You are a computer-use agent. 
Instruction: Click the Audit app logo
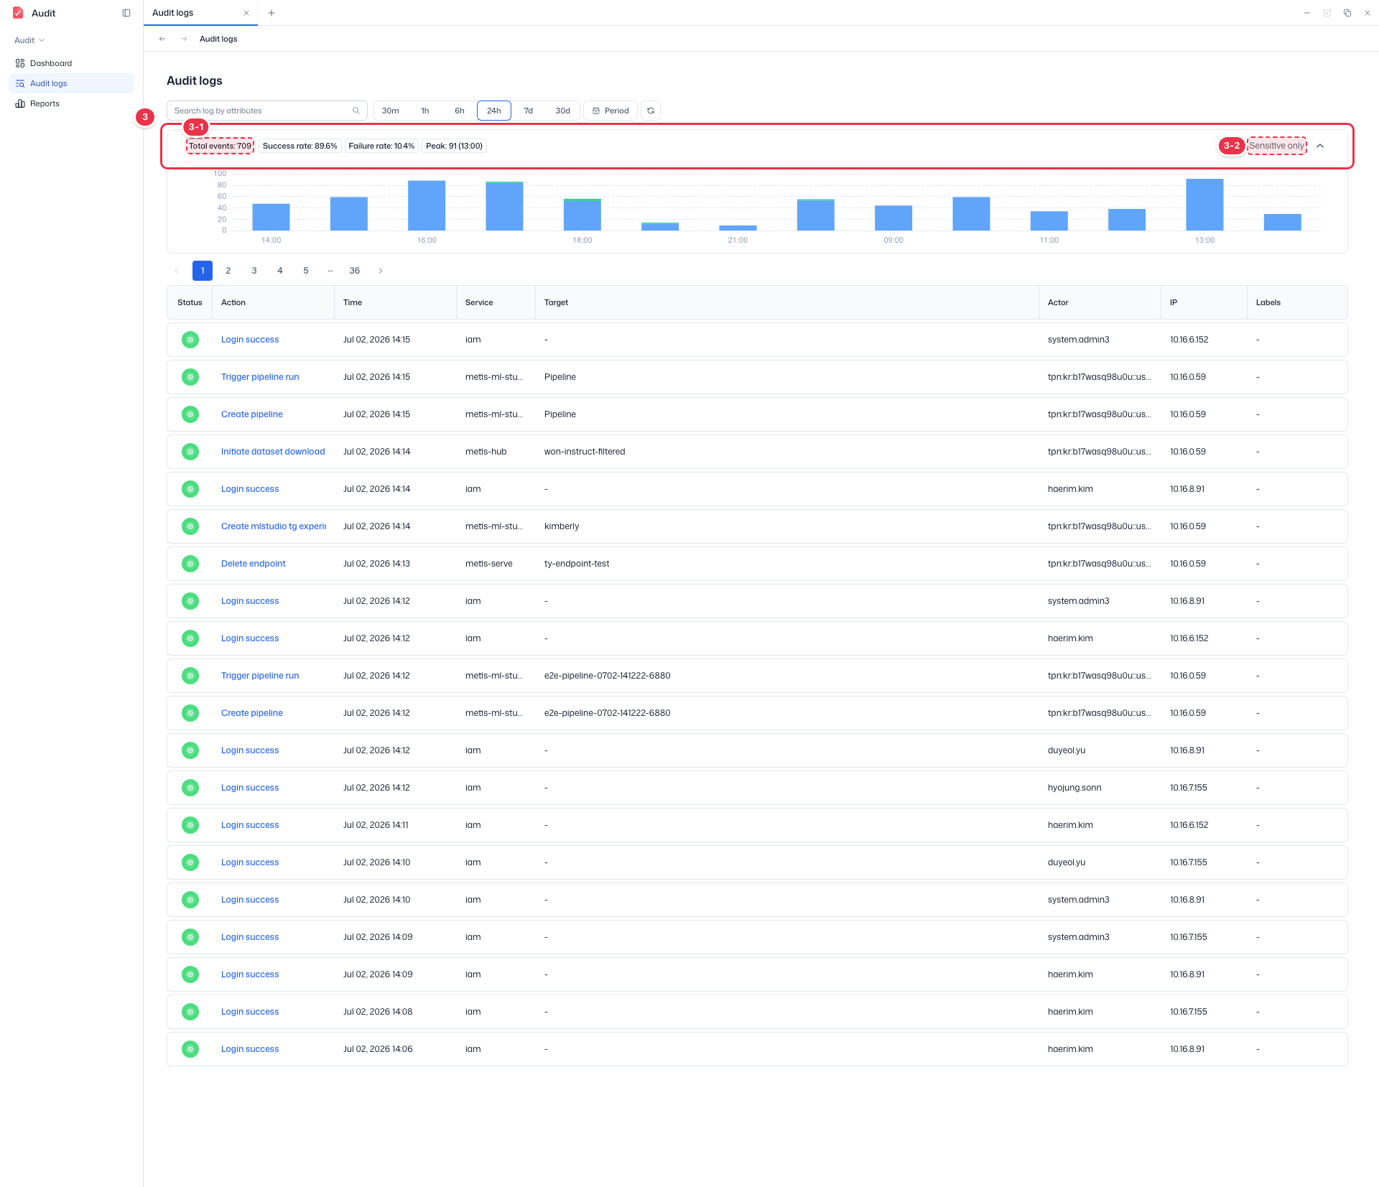(x=18, y=13)
